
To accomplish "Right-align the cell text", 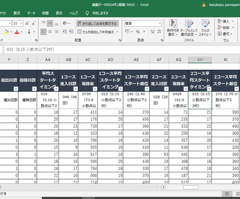I will (56, 32).
